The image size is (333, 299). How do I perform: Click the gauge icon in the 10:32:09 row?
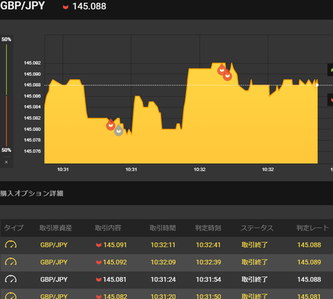point(10,262)
